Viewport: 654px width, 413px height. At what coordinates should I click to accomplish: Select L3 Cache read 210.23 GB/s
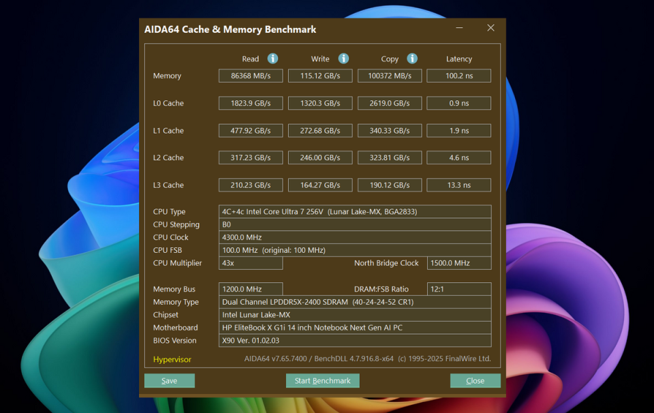click(x=251, y=185)
